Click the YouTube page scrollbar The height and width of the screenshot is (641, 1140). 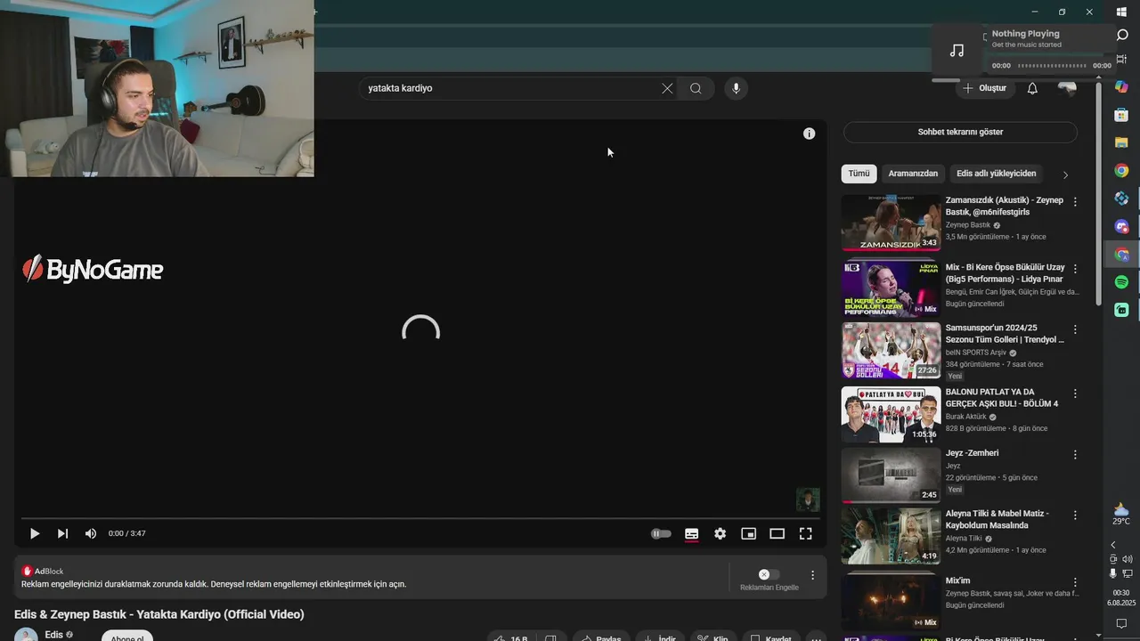coord(1098,192)
